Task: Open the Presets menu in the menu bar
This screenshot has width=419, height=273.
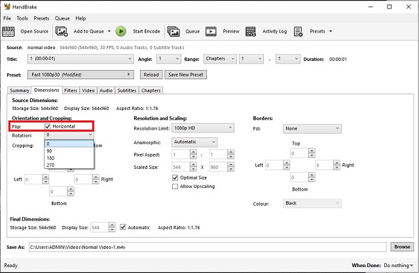Action: pos(41,18)
